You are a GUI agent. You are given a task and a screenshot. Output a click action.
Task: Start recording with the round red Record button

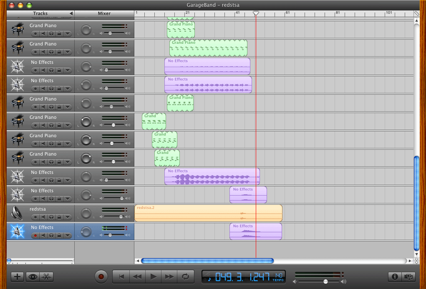(x=101, y=277)
